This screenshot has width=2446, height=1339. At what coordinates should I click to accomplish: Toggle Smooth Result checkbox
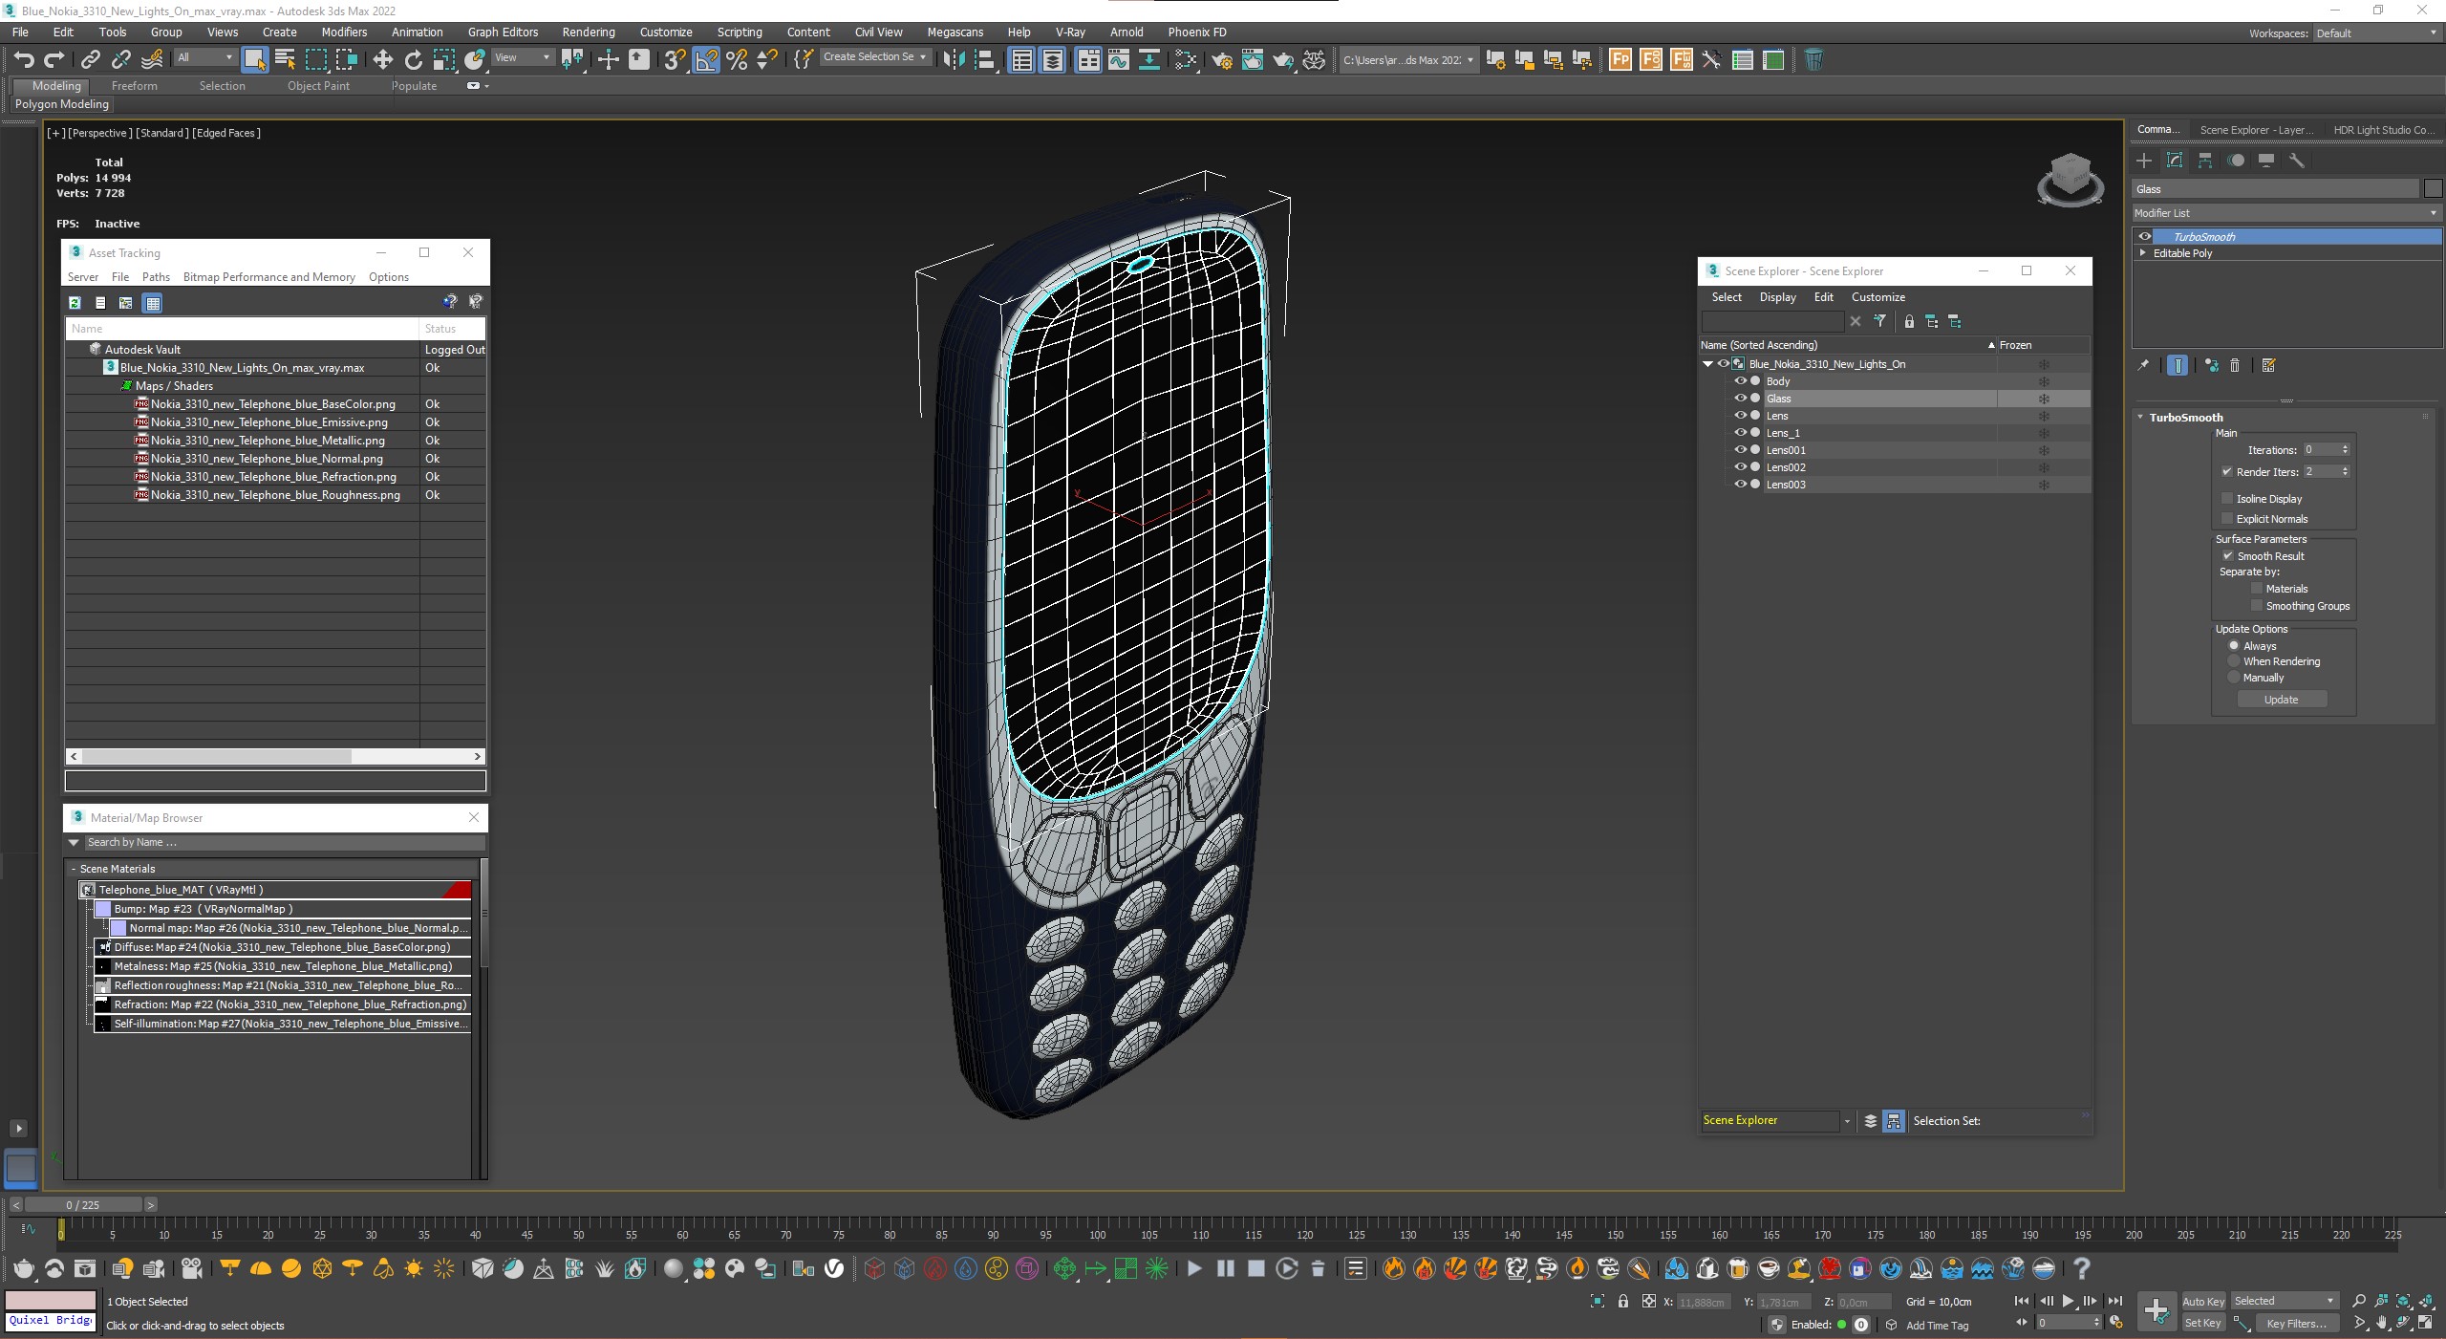2228,556
